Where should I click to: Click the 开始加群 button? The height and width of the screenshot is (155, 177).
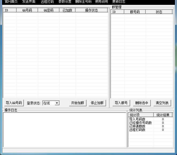pyautogui.click(x=78, y=103)
